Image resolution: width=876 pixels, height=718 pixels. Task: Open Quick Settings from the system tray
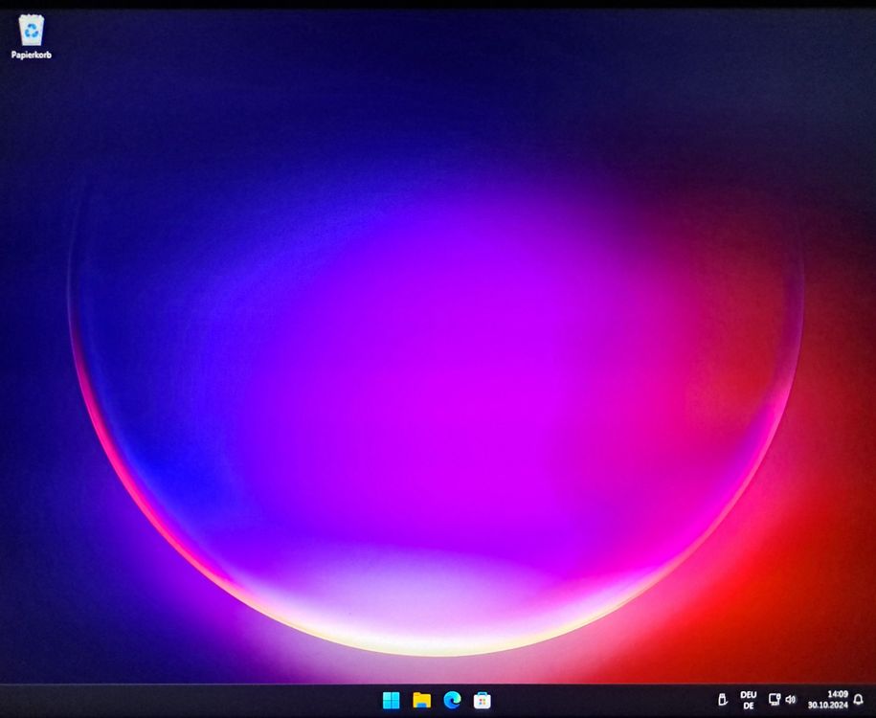[x=781, y=699]
